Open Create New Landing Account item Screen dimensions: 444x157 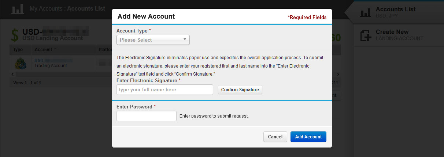[x=399, y=35]
